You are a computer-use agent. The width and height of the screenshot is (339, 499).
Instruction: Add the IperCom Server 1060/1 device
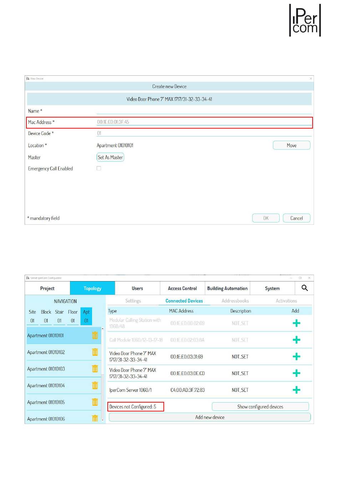(296, 390)
